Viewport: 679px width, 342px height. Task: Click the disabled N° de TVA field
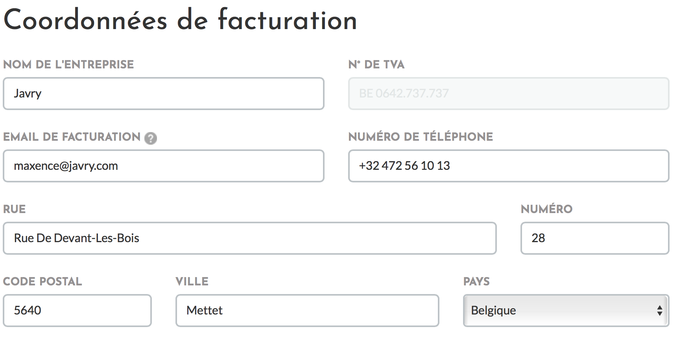509,94
